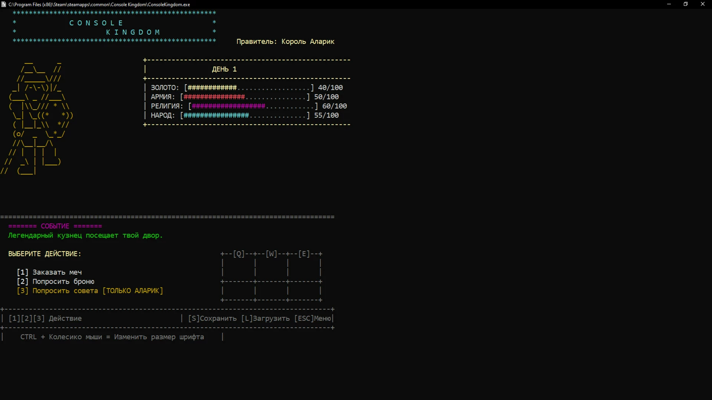Screen dimensions: 712x400
Task: Click the red АРМИЯ progress bar
Action: [x=245, y=97]
